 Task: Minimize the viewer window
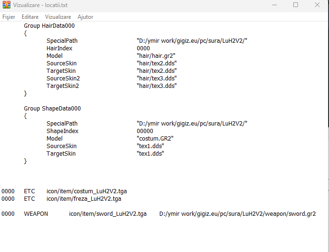(x=274, y=5)
